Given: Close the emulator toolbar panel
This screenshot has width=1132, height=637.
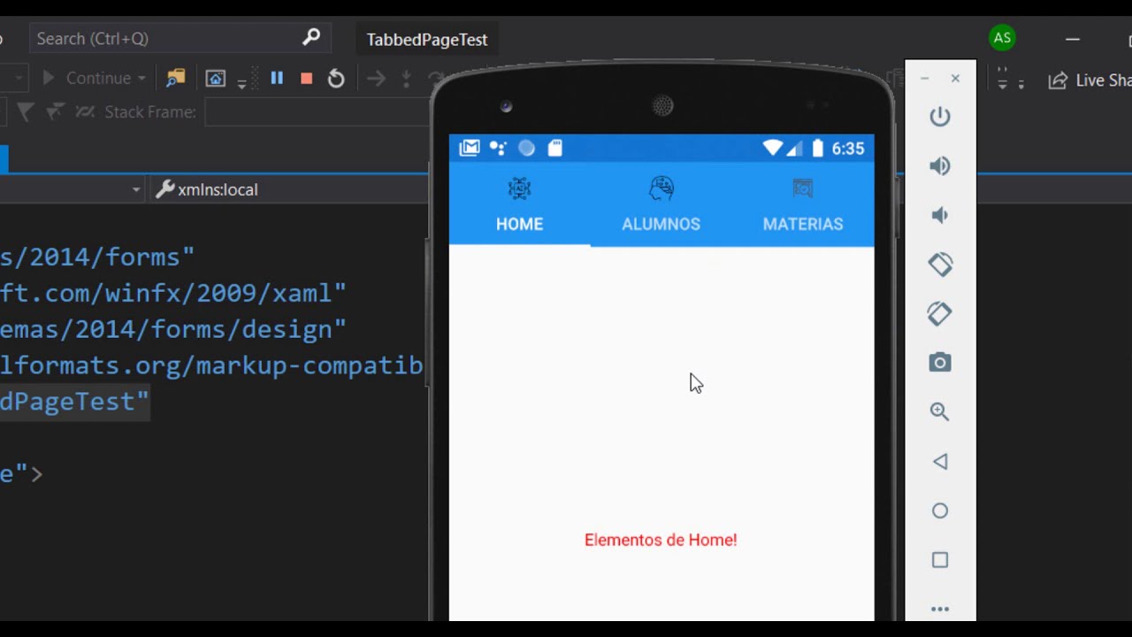Looking at the screenshot, I should [x=955, y=79].
